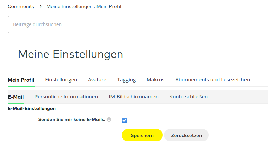Select the E-Mail sub-tab
The image size is (268, 147).
[16, 97]
